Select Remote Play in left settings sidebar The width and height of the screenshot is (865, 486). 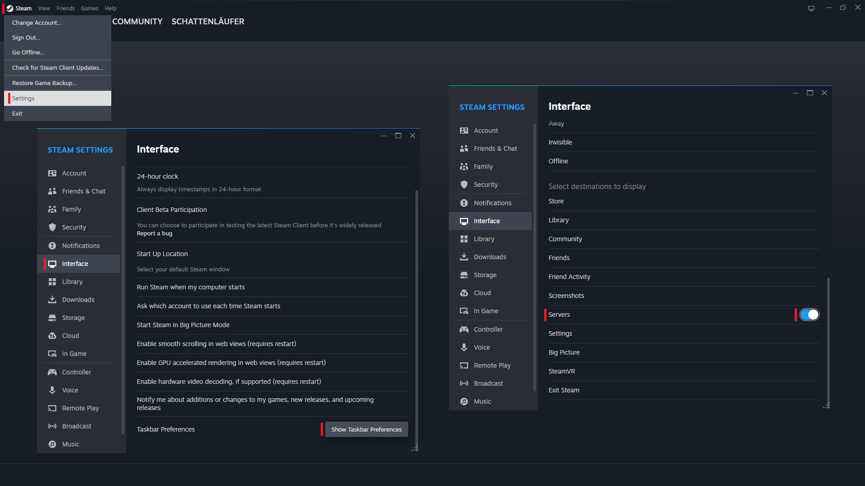[80, 408]
